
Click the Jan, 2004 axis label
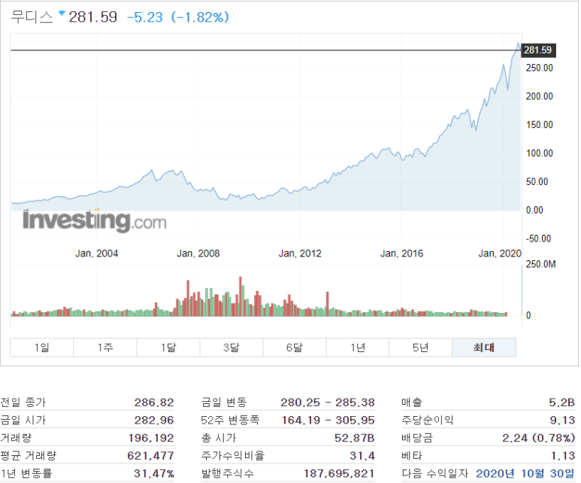(x=97, y=254)
